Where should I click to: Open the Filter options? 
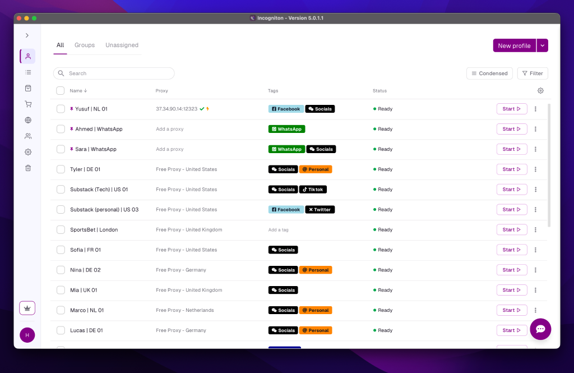533,73
